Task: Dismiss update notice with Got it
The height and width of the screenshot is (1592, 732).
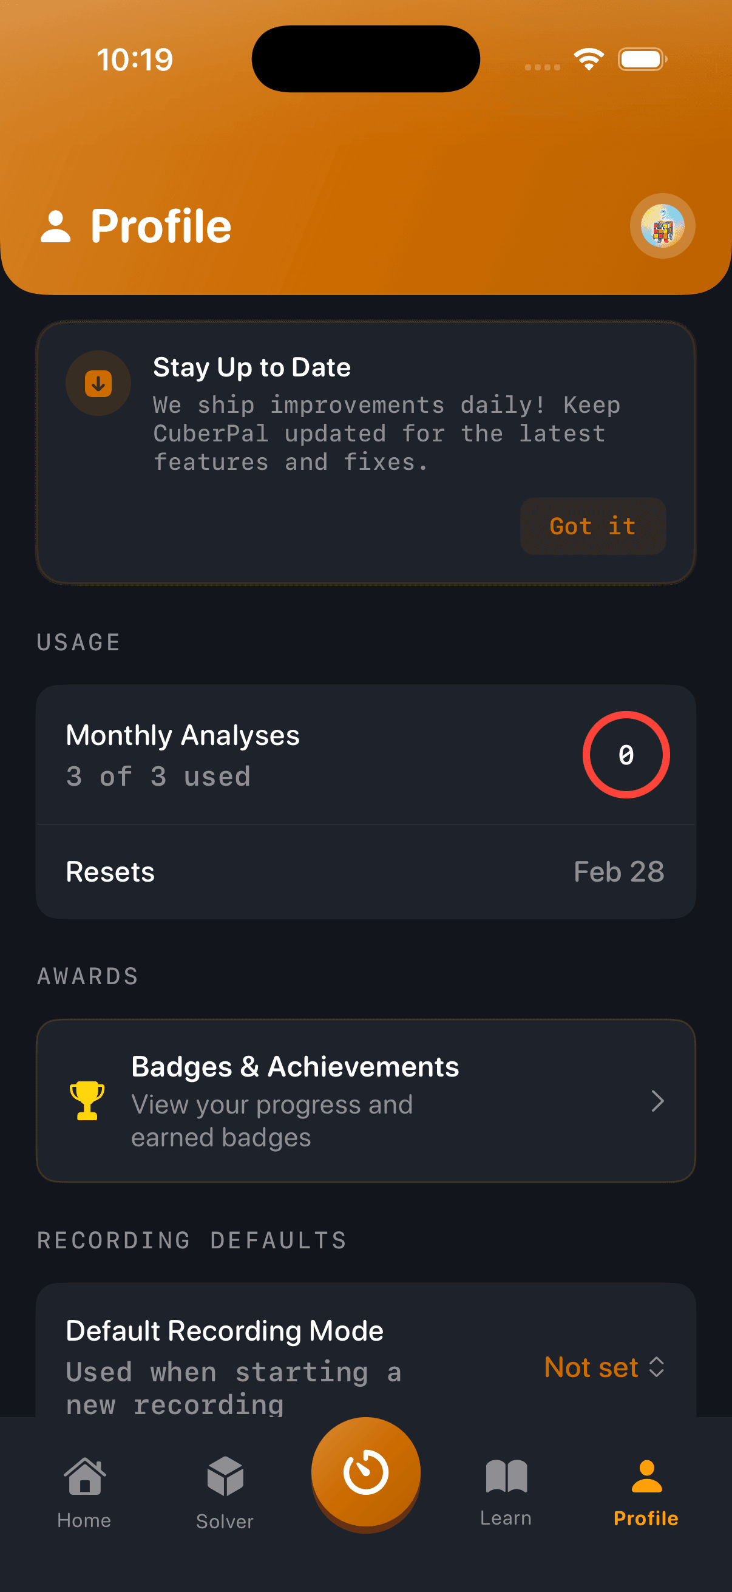Action: click(592, 526)
